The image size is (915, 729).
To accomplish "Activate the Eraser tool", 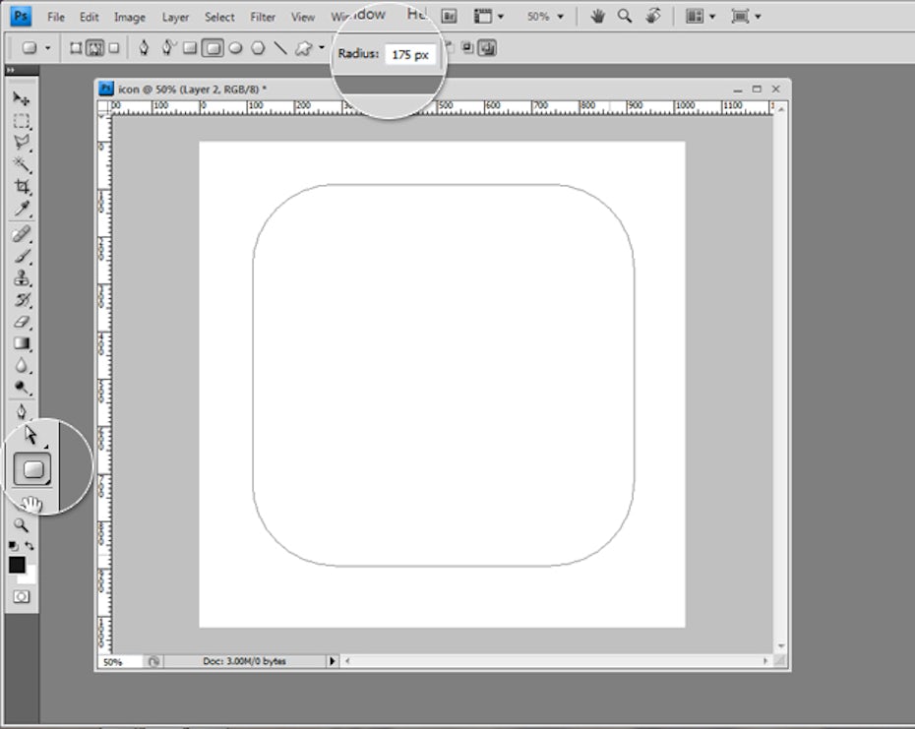I will click(x=21, y=322).
